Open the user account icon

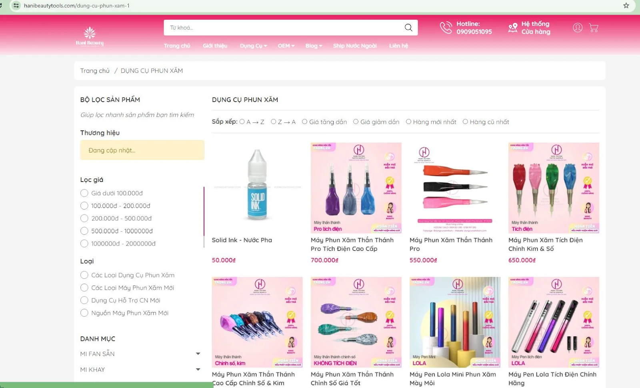[x=577, y=28]
